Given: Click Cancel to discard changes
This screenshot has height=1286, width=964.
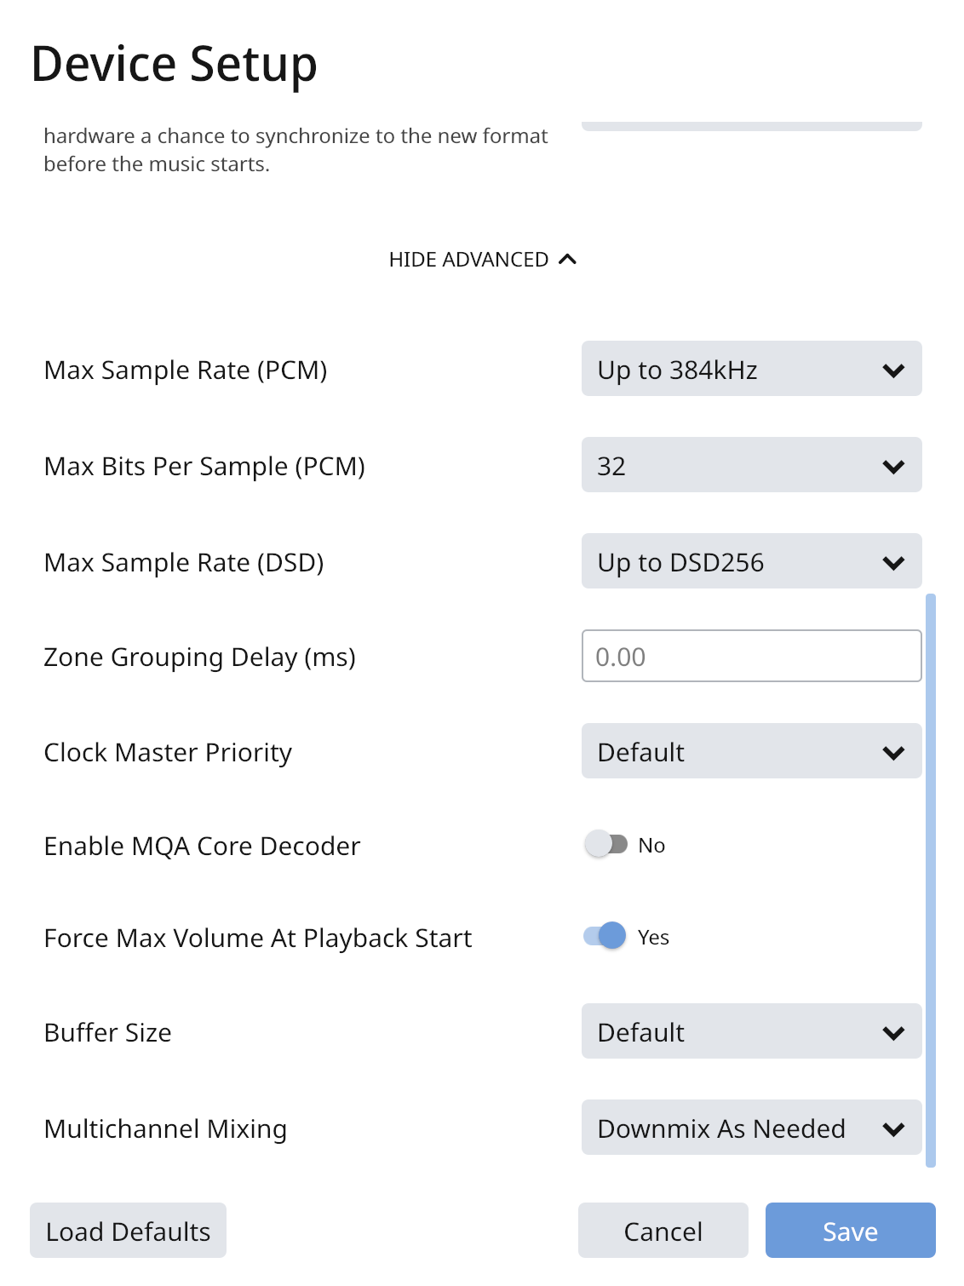Looking at the screenshot, I should [x=663, y=1231].
